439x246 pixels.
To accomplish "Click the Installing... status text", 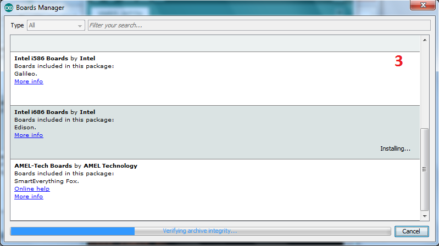I will (396, 148).
